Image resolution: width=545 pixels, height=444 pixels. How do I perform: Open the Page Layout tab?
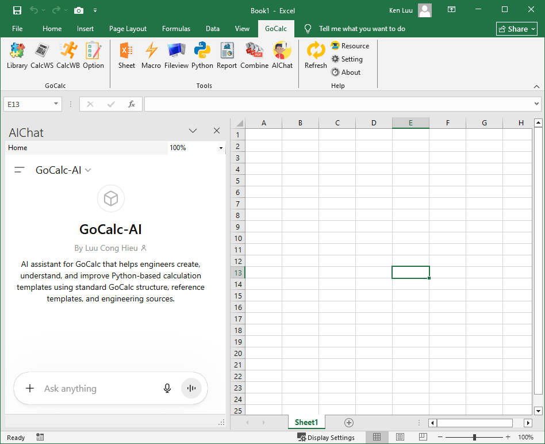[128, 29]
